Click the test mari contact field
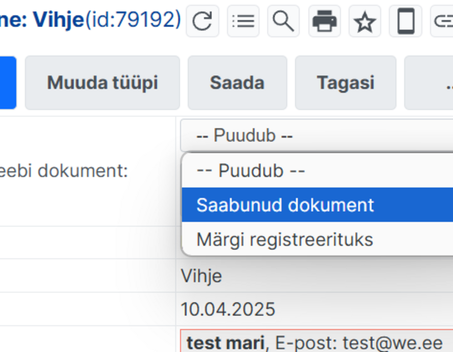 click(x=317, y=341)
